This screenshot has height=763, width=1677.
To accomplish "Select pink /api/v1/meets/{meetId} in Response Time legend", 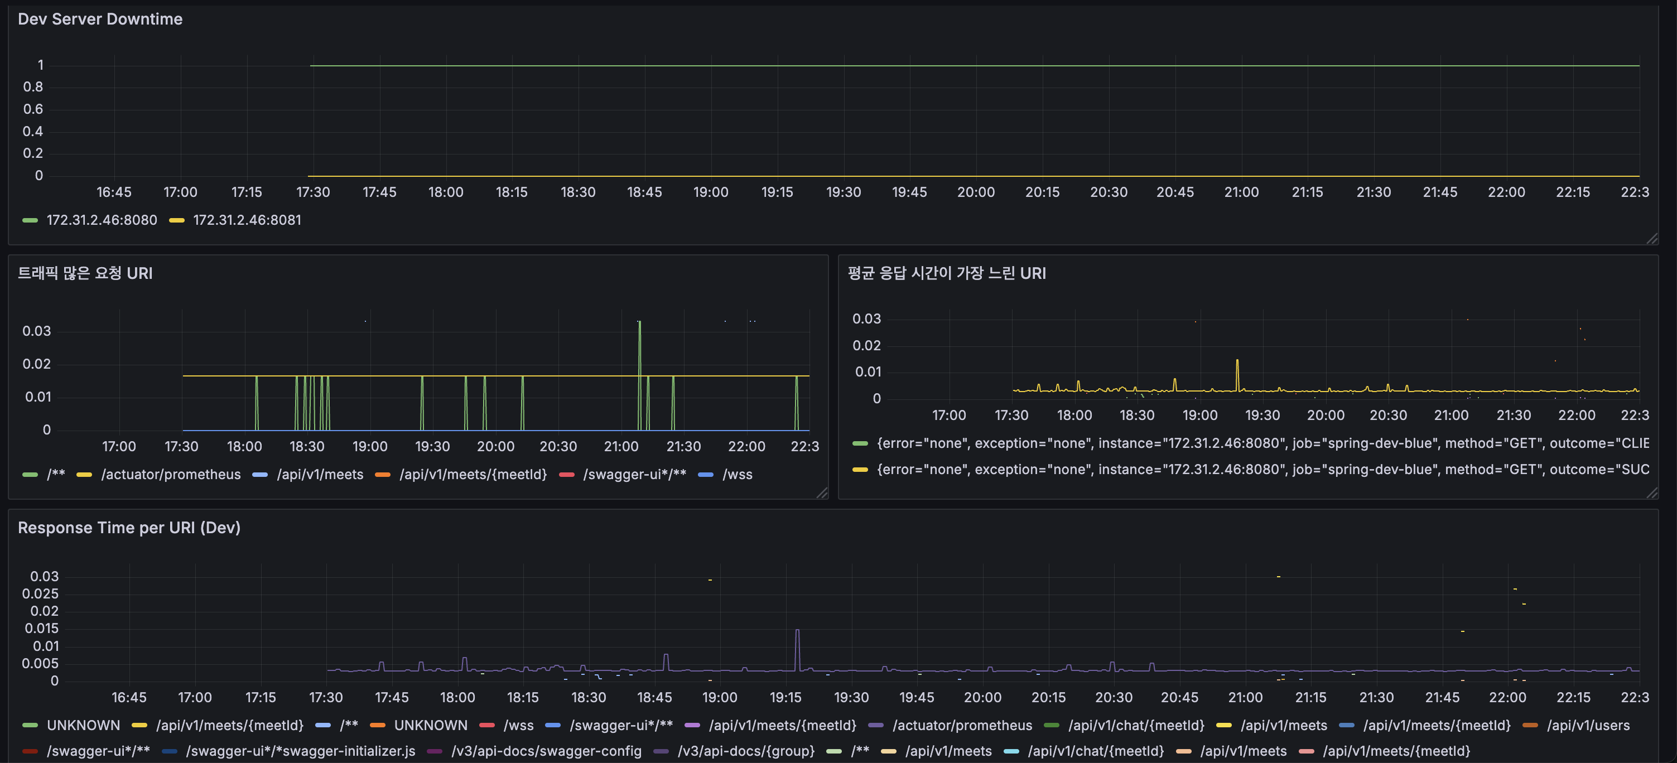I will (x=1396, y=751).
